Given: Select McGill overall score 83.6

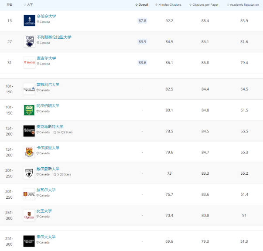Looking at the screenshot, I should pyautogui.click(x=142, y=63).
